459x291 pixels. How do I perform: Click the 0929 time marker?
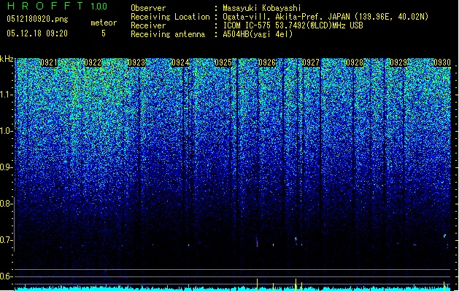pos(398,63)
